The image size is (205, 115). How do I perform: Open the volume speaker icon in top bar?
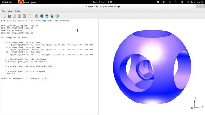(164, 2)
